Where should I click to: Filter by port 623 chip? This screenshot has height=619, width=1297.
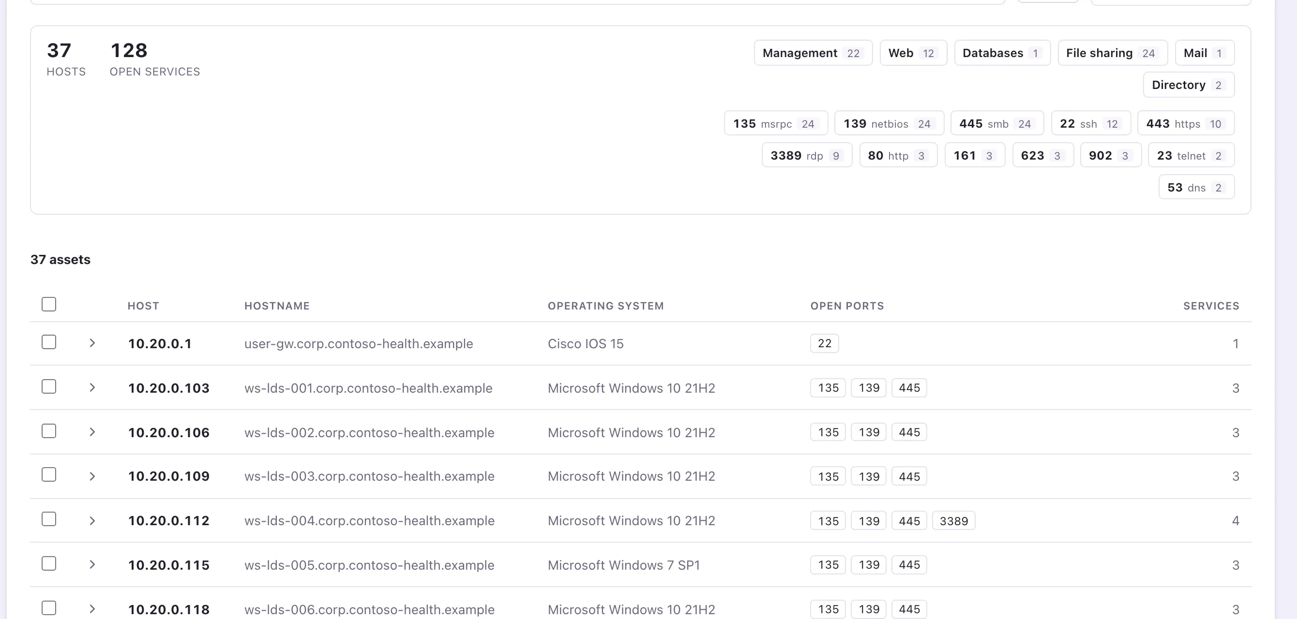click(x=1043, y=155)
